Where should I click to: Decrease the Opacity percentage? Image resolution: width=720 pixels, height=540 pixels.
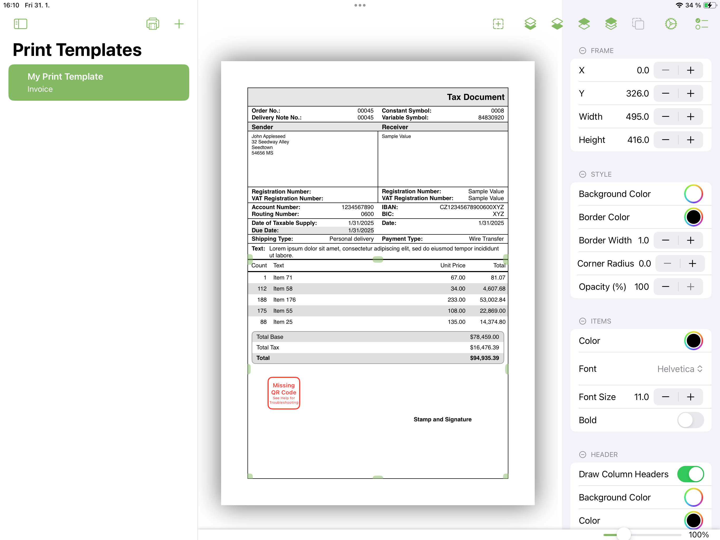666,287
